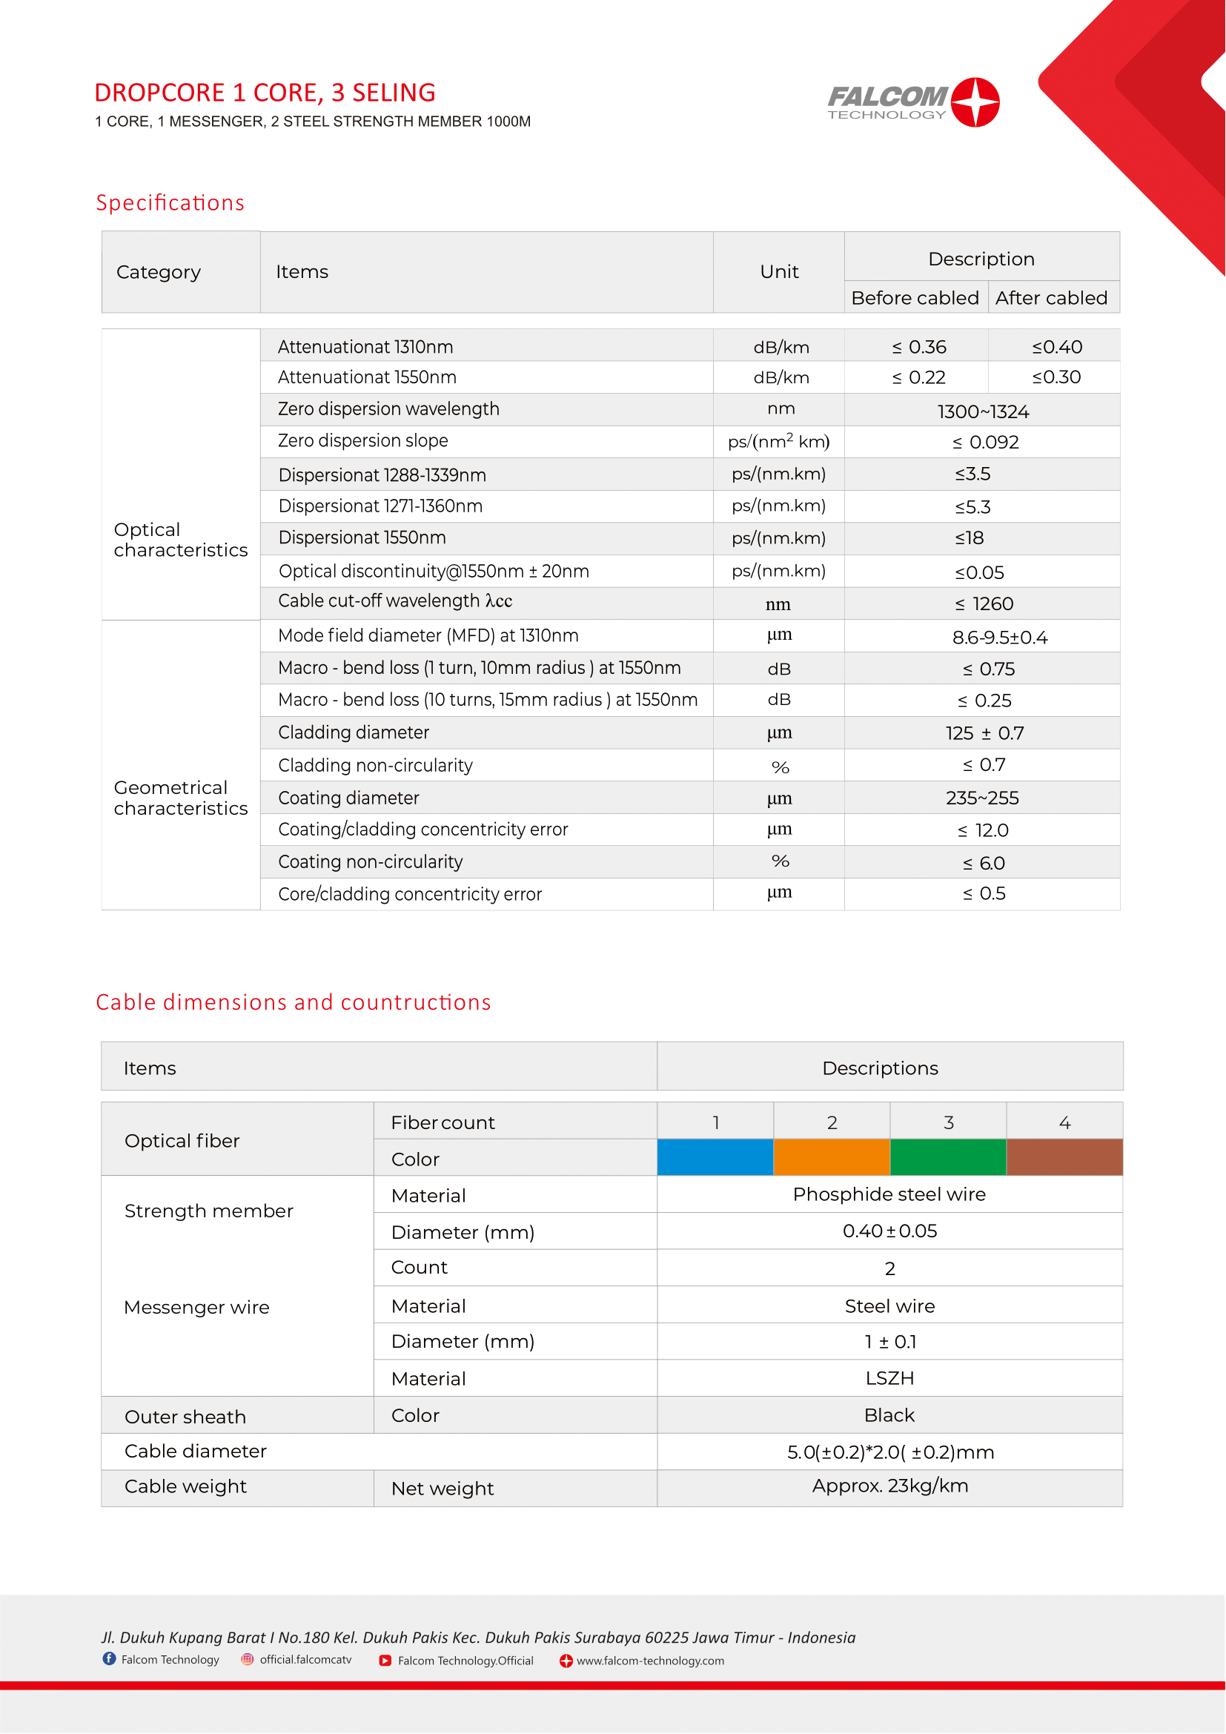
Task: Open the www.falcom-technology.com link
Action: point(650,1661)
